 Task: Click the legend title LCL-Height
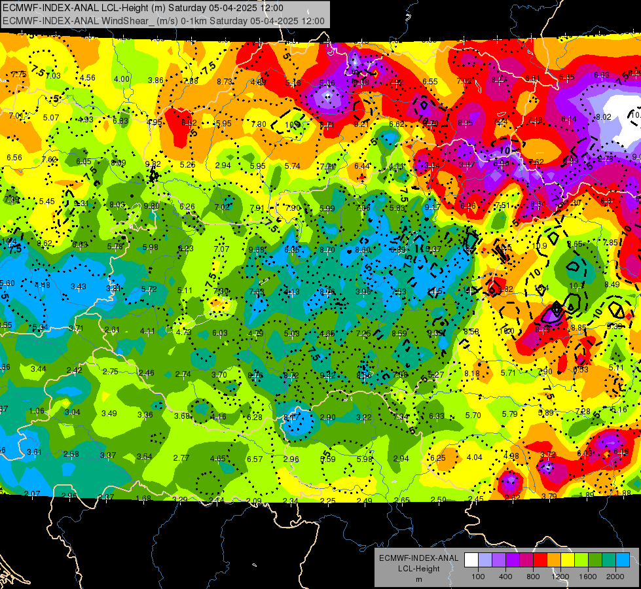(x=418, y=569)
